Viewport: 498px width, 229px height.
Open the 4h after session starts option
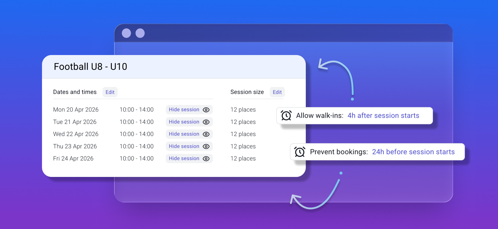pyautogui.click(x=383, y=116)
